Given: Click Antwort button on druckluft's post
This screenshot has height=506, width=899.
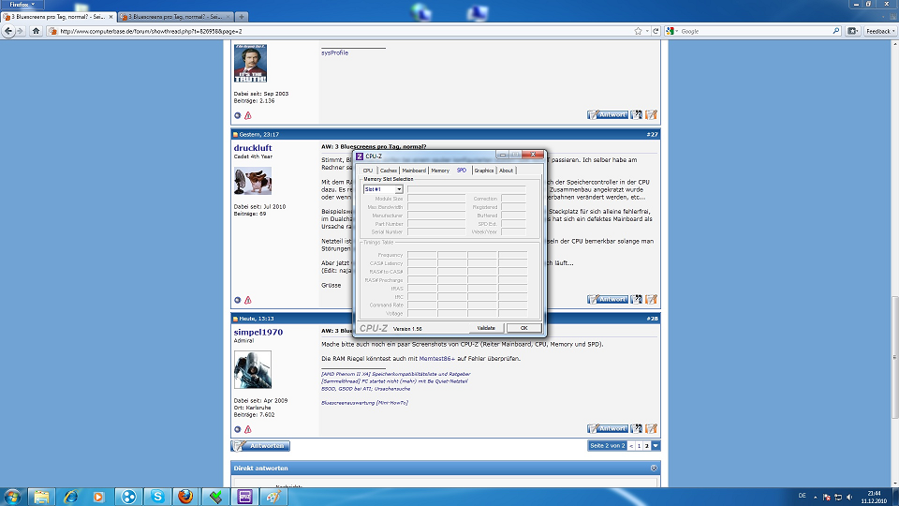Looking at the screenshot, I should point(607,300).
